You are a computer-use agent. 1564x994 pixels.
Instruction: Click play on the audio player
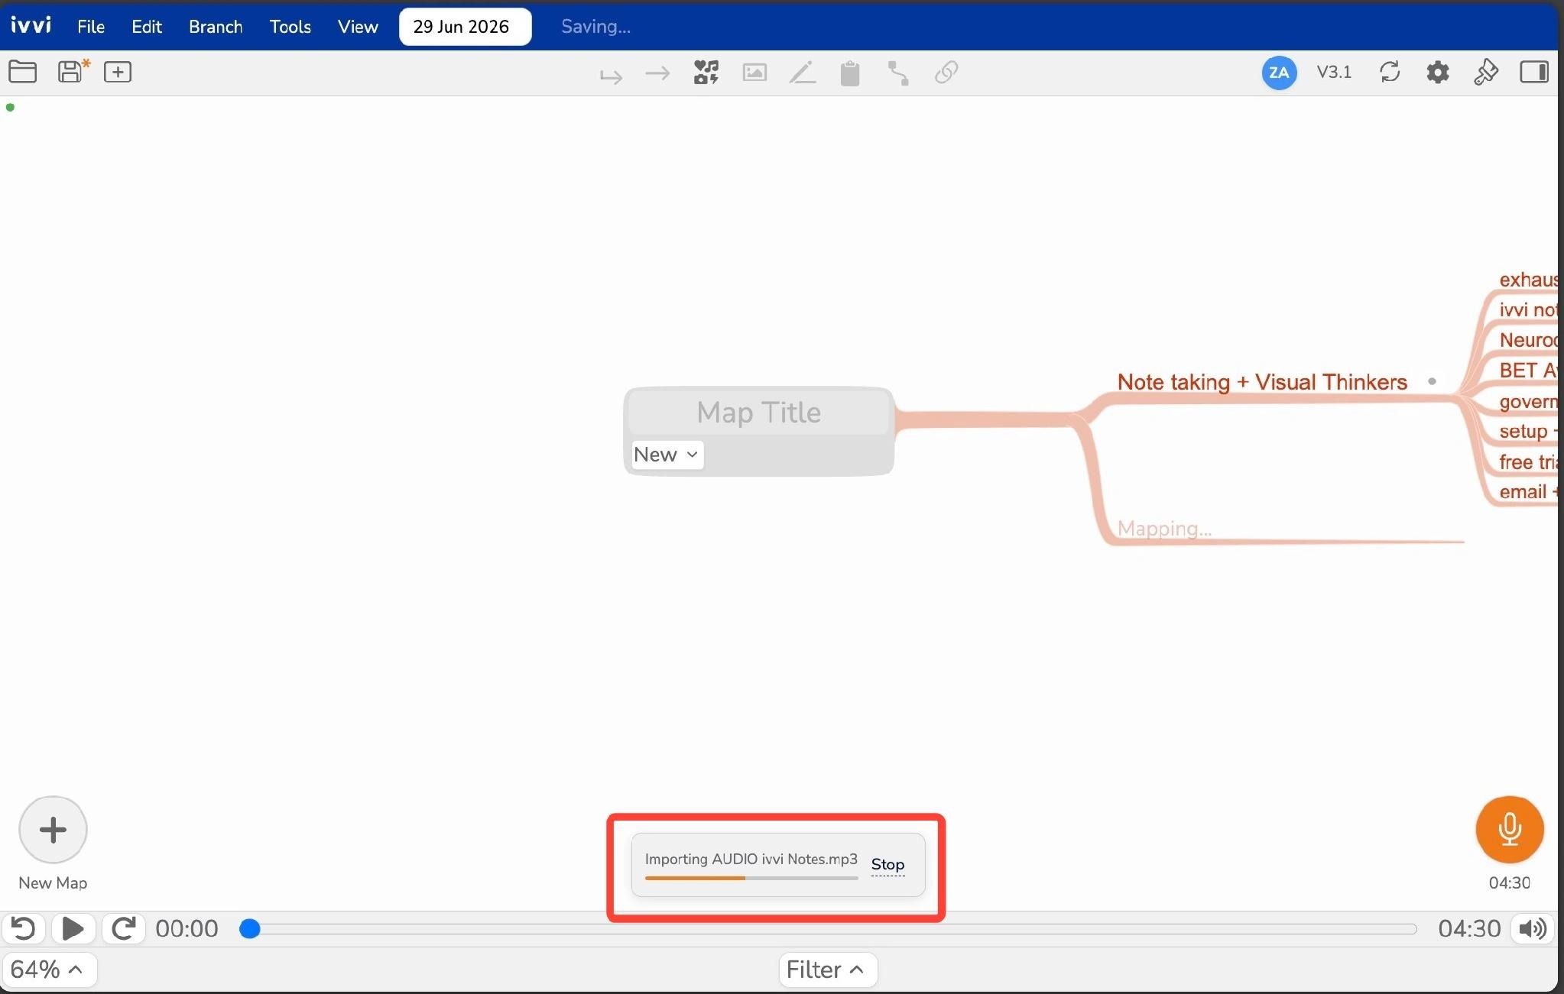point(73,928)
